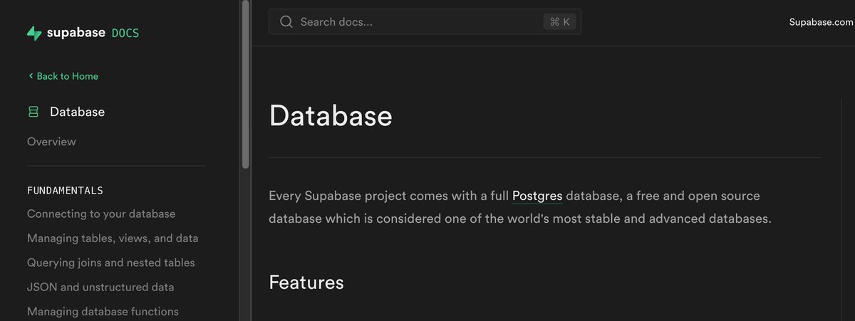Click the main Database page title
This screenshot has width=855, height=321.
(x=331, y=116)
